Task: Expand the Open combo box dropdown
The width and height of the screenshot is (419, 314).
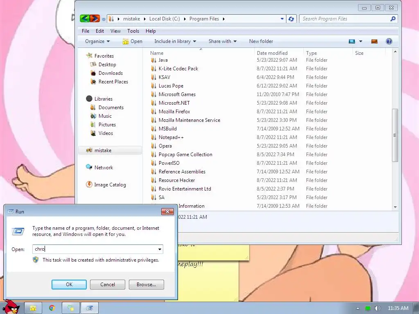Action: click(160, 249)
